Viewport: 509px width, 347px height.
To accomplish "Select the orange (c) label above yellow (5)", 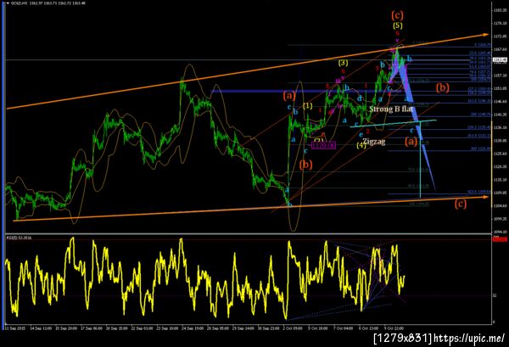I will (397, 15).
